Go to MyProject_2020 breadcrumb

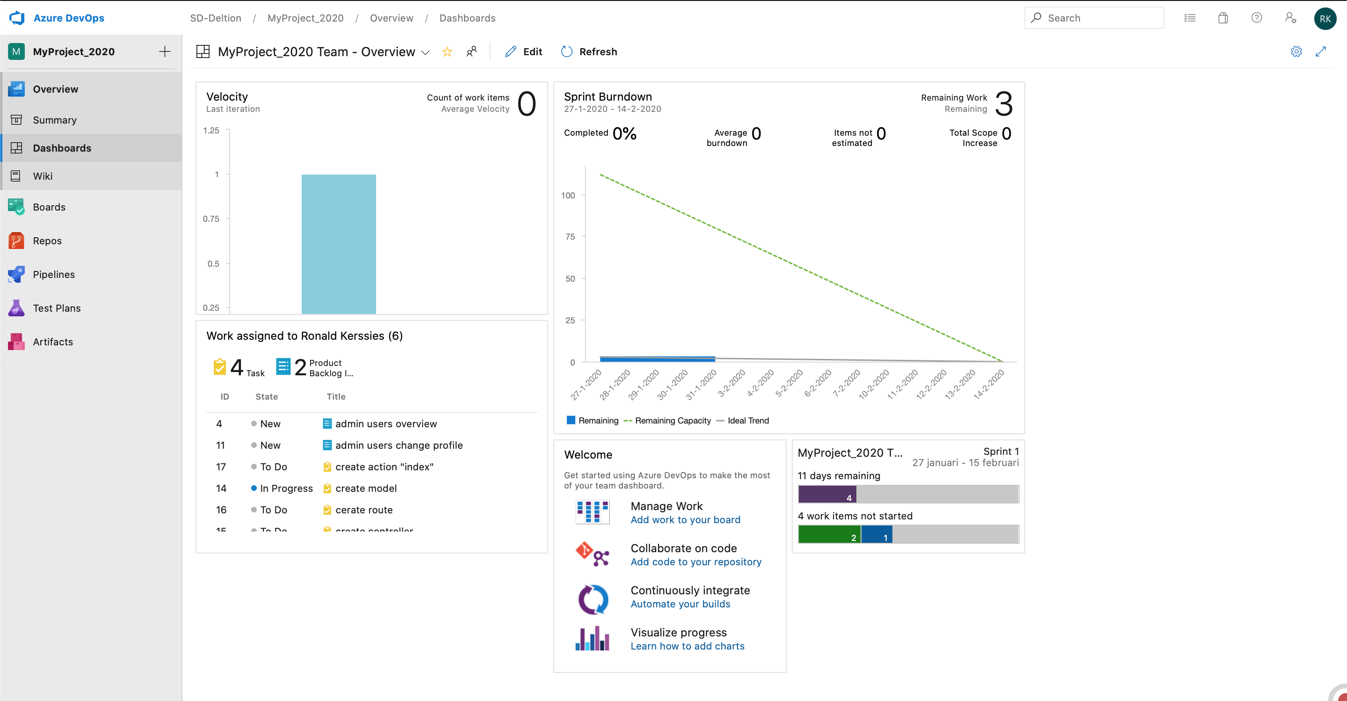305,18
